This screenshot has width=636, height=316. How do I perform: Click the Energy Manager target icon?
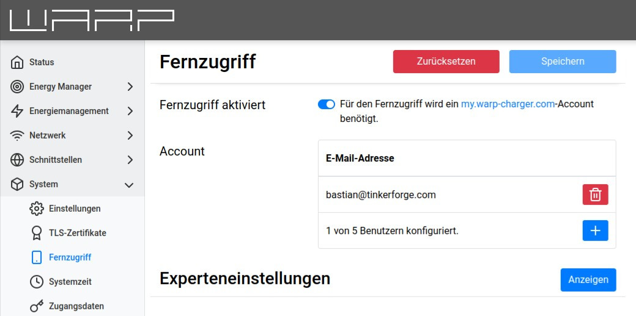click(x=18, y=87)
